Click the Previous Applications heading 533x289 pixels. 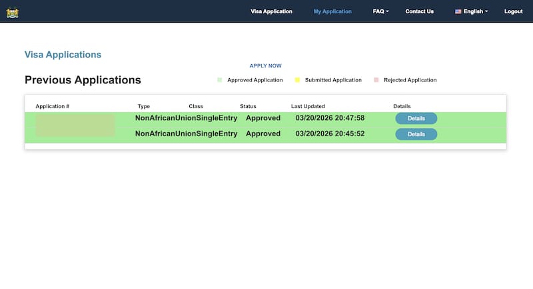[83, 79]
